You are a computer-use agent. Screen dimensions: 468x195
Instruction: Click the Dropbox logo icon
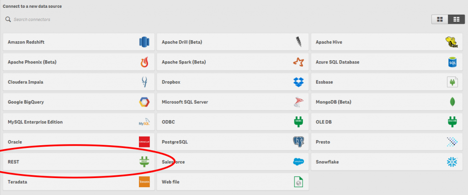298,82
